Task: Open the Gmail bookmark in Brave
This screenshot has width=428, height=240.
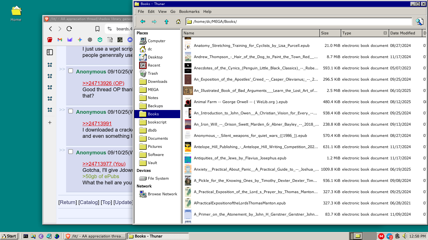Action: (60, 40)
